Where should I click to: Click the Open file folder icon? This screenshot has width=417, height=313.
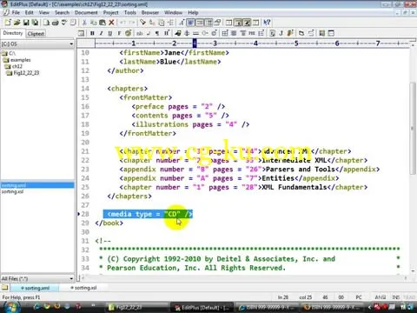[x=17, y=23]
